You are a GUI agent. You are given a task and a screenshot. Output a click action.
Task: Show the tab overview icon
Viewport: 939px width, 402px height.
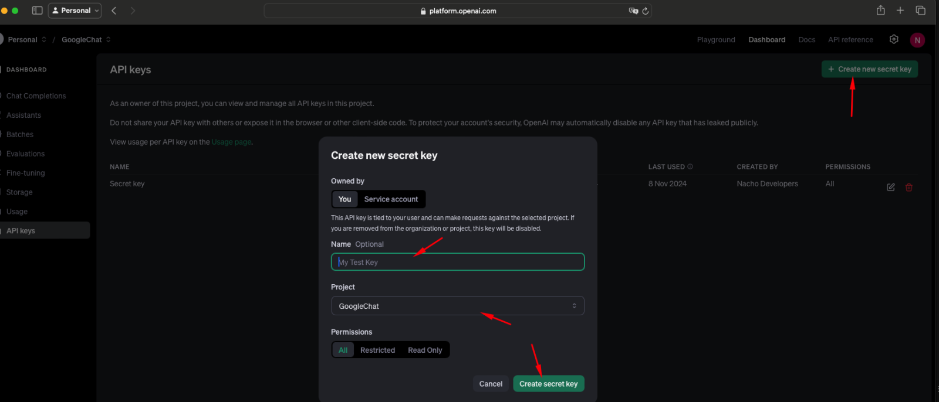(x=920, y=11)
